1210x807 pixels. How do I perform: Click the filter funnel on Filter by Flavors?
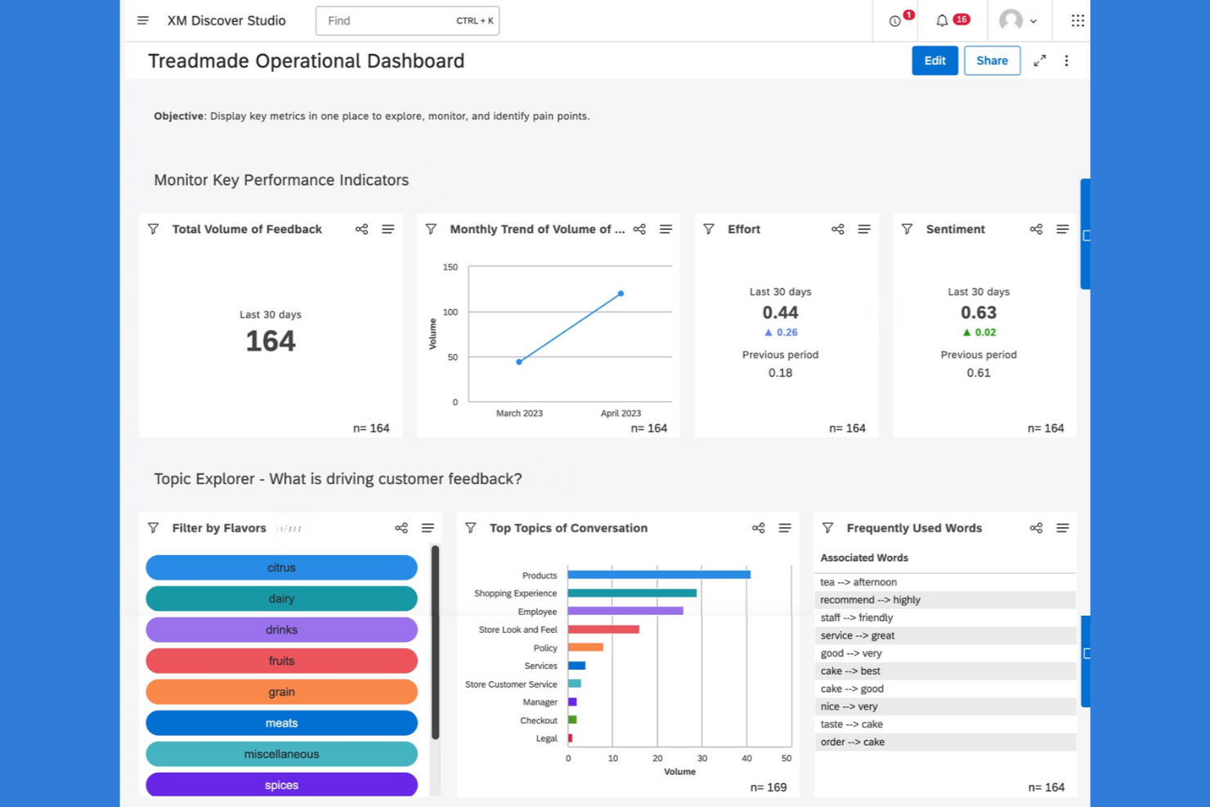[153, 528]
